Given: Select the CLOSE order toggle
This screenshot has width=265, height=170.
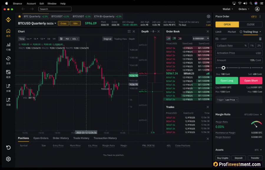Looking at the screenshot, I should coord(251,24).
